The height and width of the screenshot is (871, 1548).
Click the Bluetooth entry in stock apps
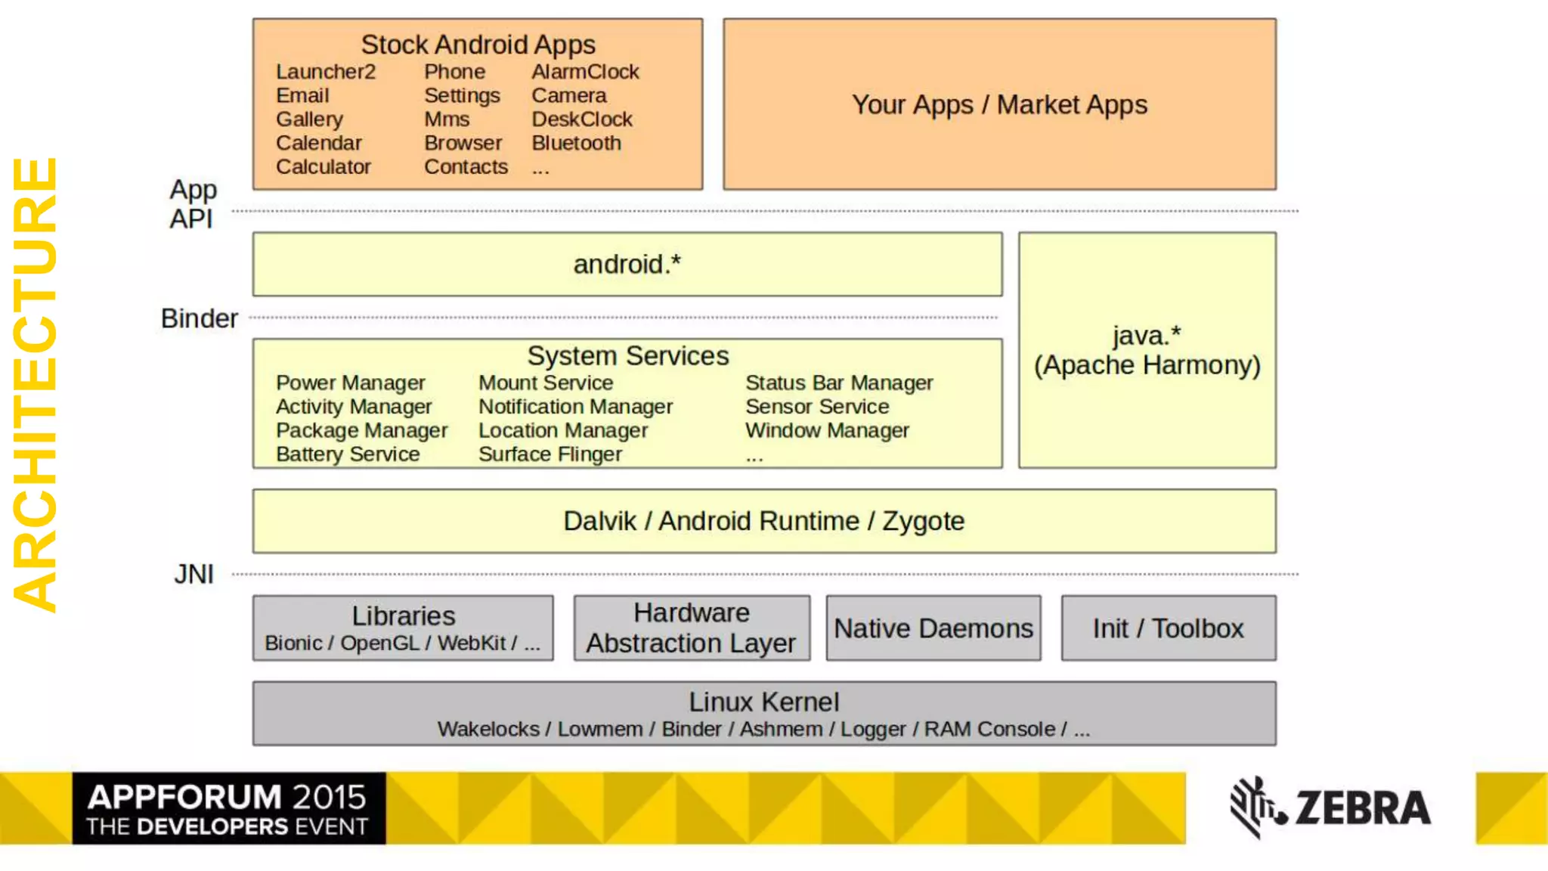point(576,143)
